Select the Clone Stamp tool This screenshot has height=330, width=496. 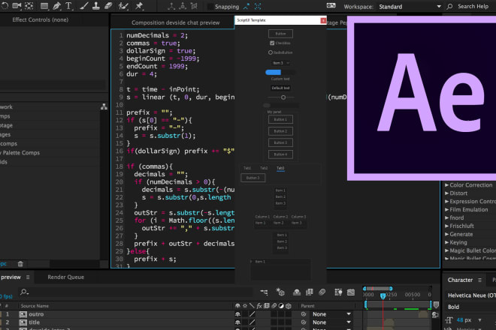pos(96,6)
